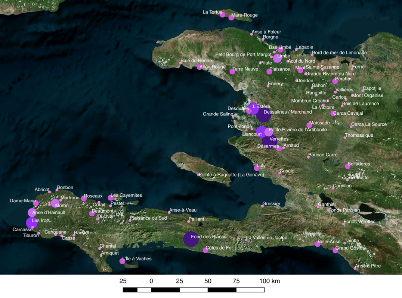Click the Anse Rouge marker
Viewport: 402px width, 298px height.
click(x=200, y=67)
